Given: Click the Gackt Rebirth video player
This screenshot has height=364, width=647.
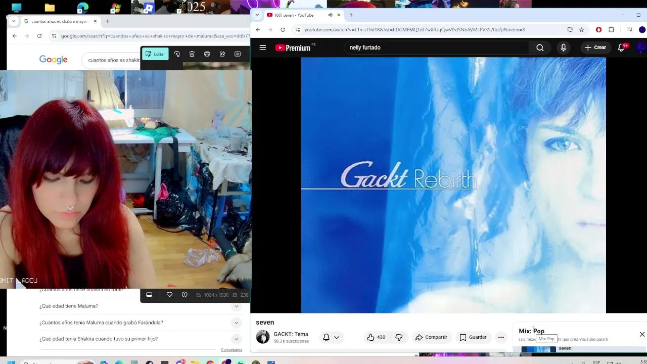Looking at the screenshot, I should (453, 185).
